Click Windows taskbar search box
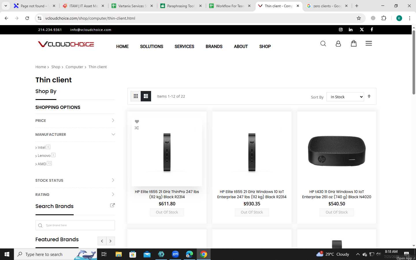416x260 pixels. [x=55, y=254]
